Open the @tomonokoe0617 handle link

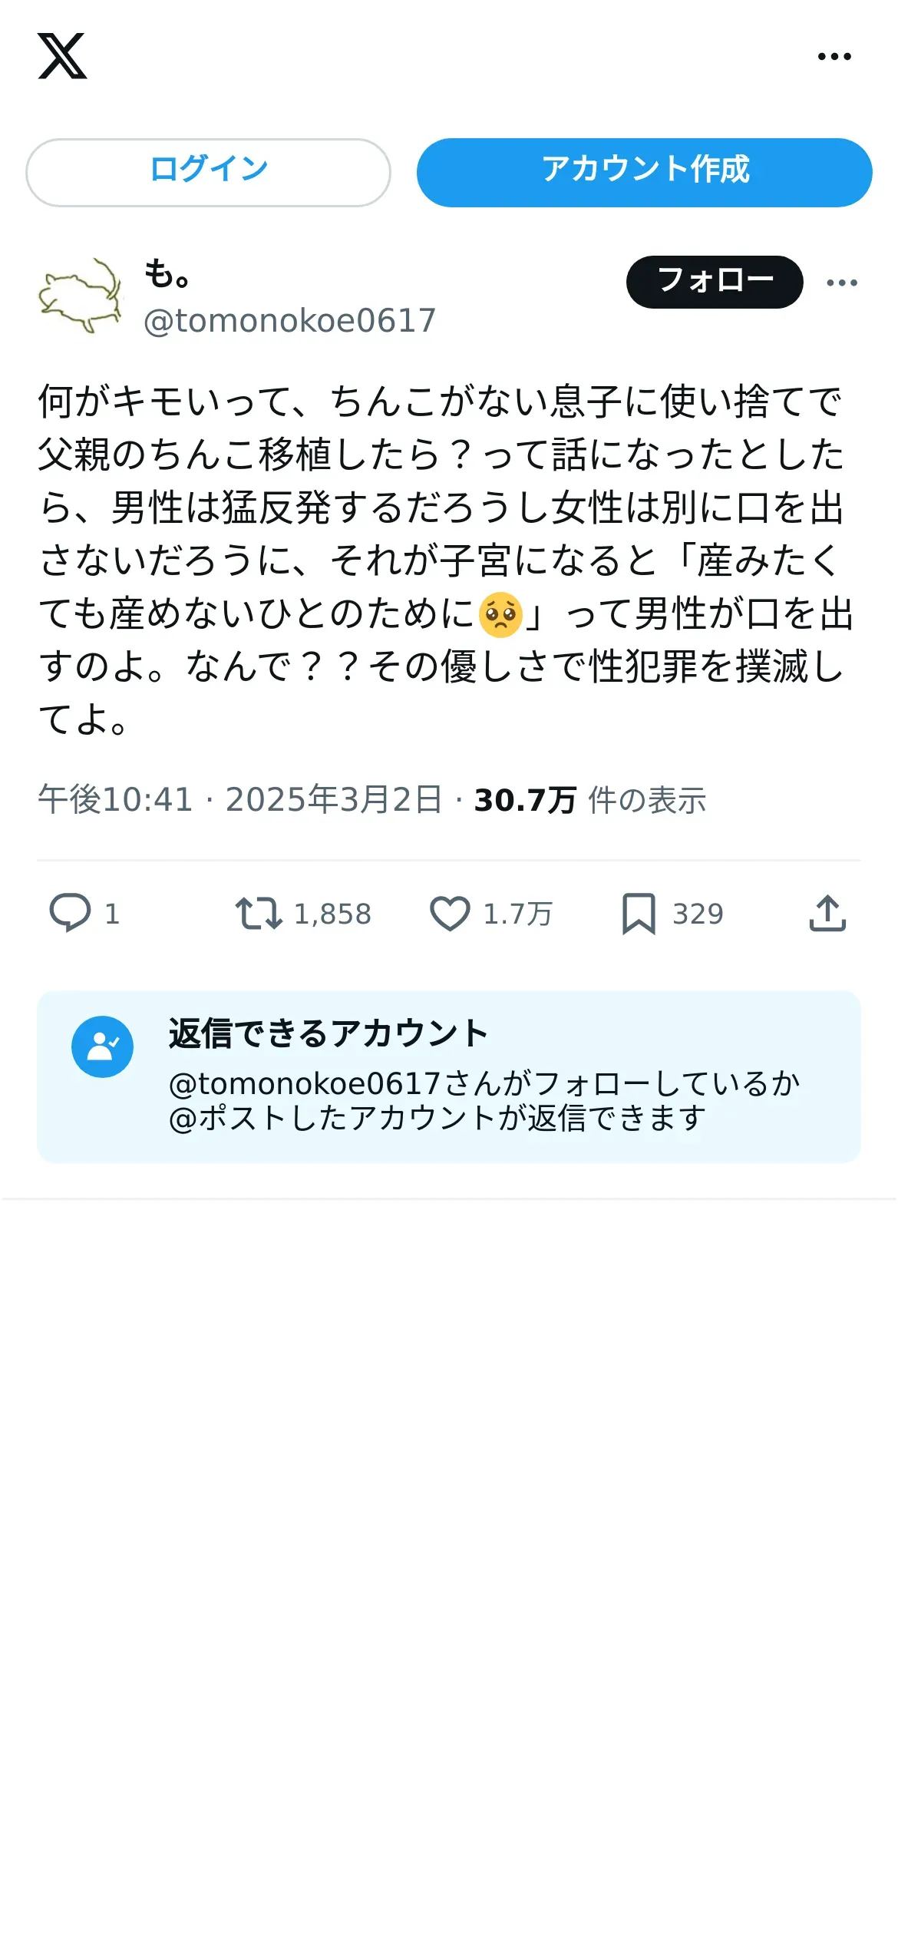290,320
